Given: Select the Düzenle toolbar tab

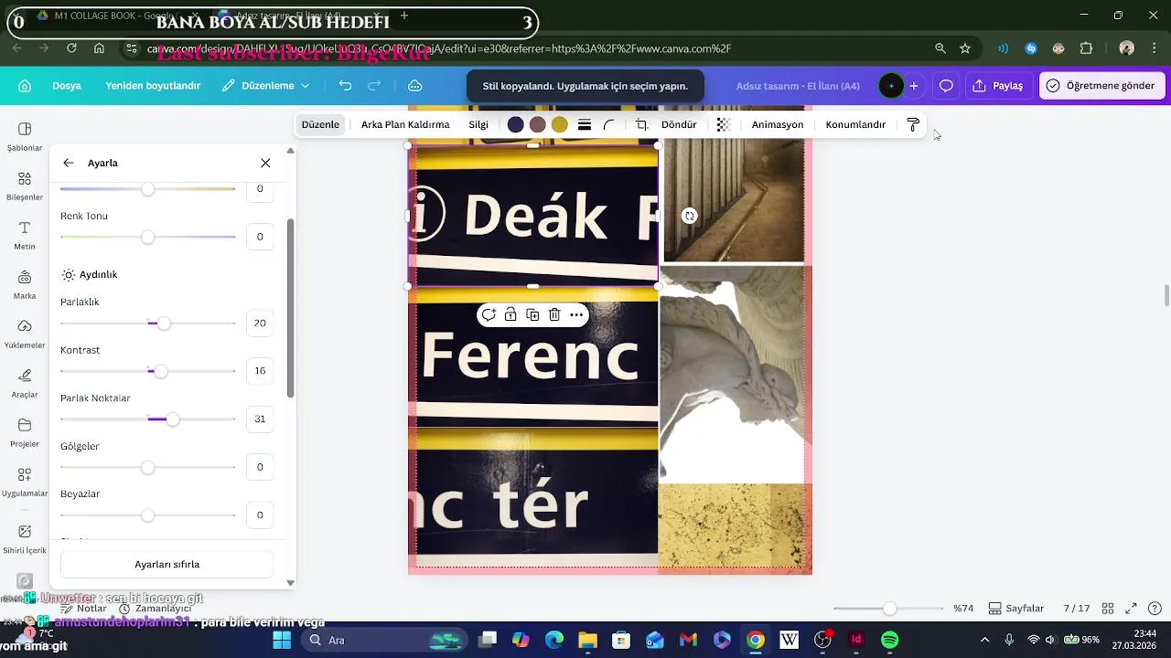Looking at the screenshot, I should (320, 125).
